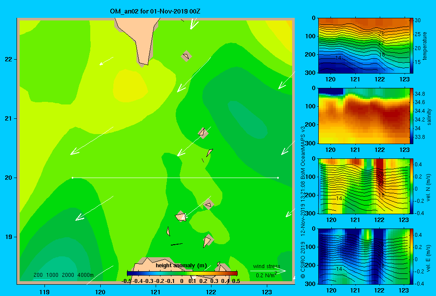This screenshot has width=436, height=296.
Task: Click the left endpoint of the transect line
Action: tap(72, 178)
